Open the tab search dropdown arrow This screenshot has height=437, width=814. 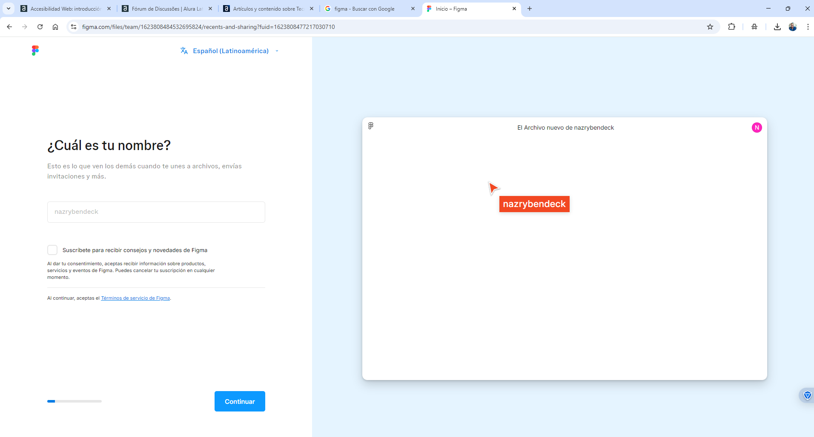click(9, 9)
